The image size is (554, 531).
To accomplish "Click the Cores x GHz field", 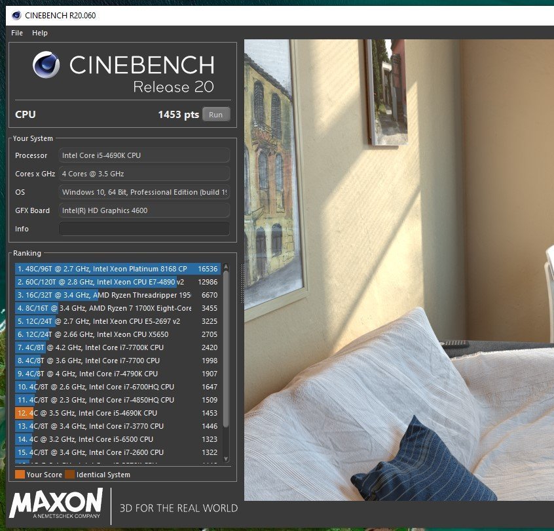I will click(x=144, y=174).
